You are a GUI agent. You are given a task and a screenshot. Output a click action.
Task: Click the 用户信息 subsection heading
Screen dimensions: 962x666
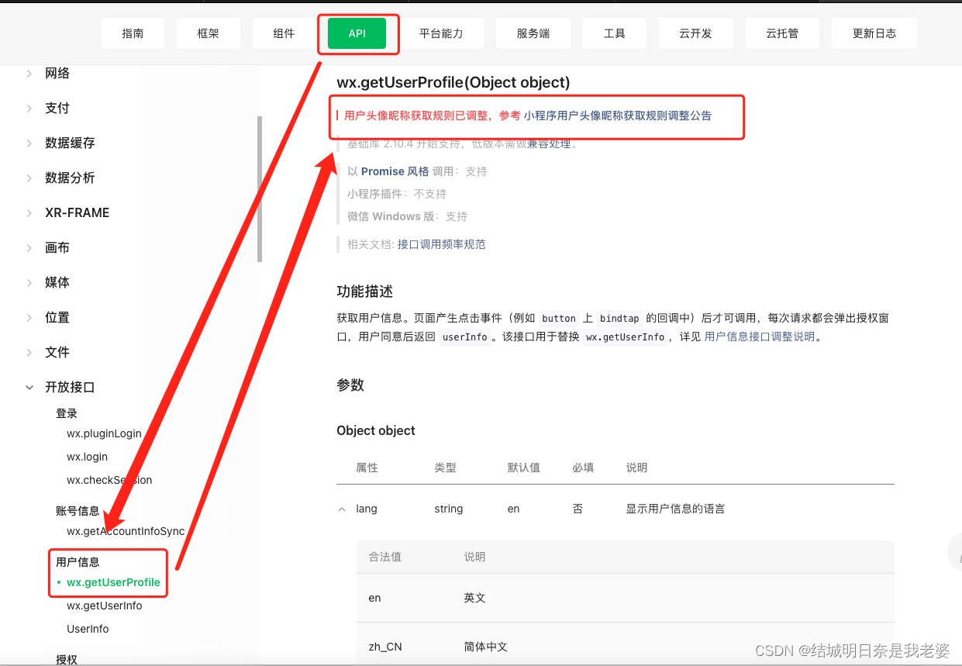tap(78, 562)
